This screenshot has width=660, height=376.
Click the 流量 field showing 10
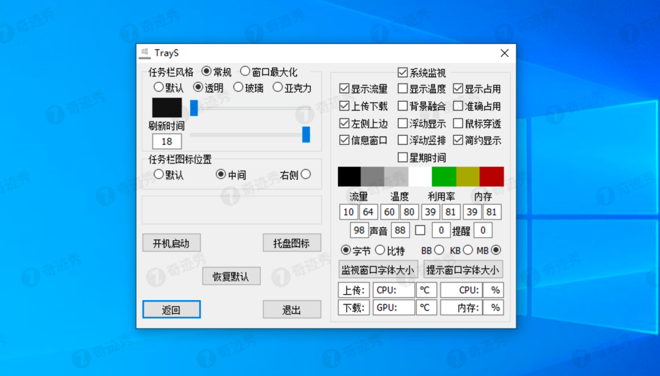point(348,212)
